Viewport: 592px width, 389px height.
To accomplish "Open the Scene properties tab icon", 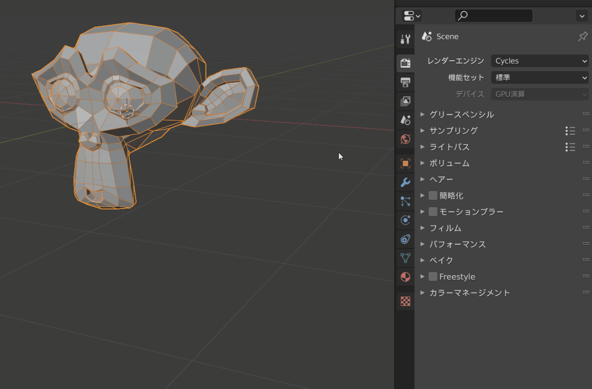I will [406, 120].
